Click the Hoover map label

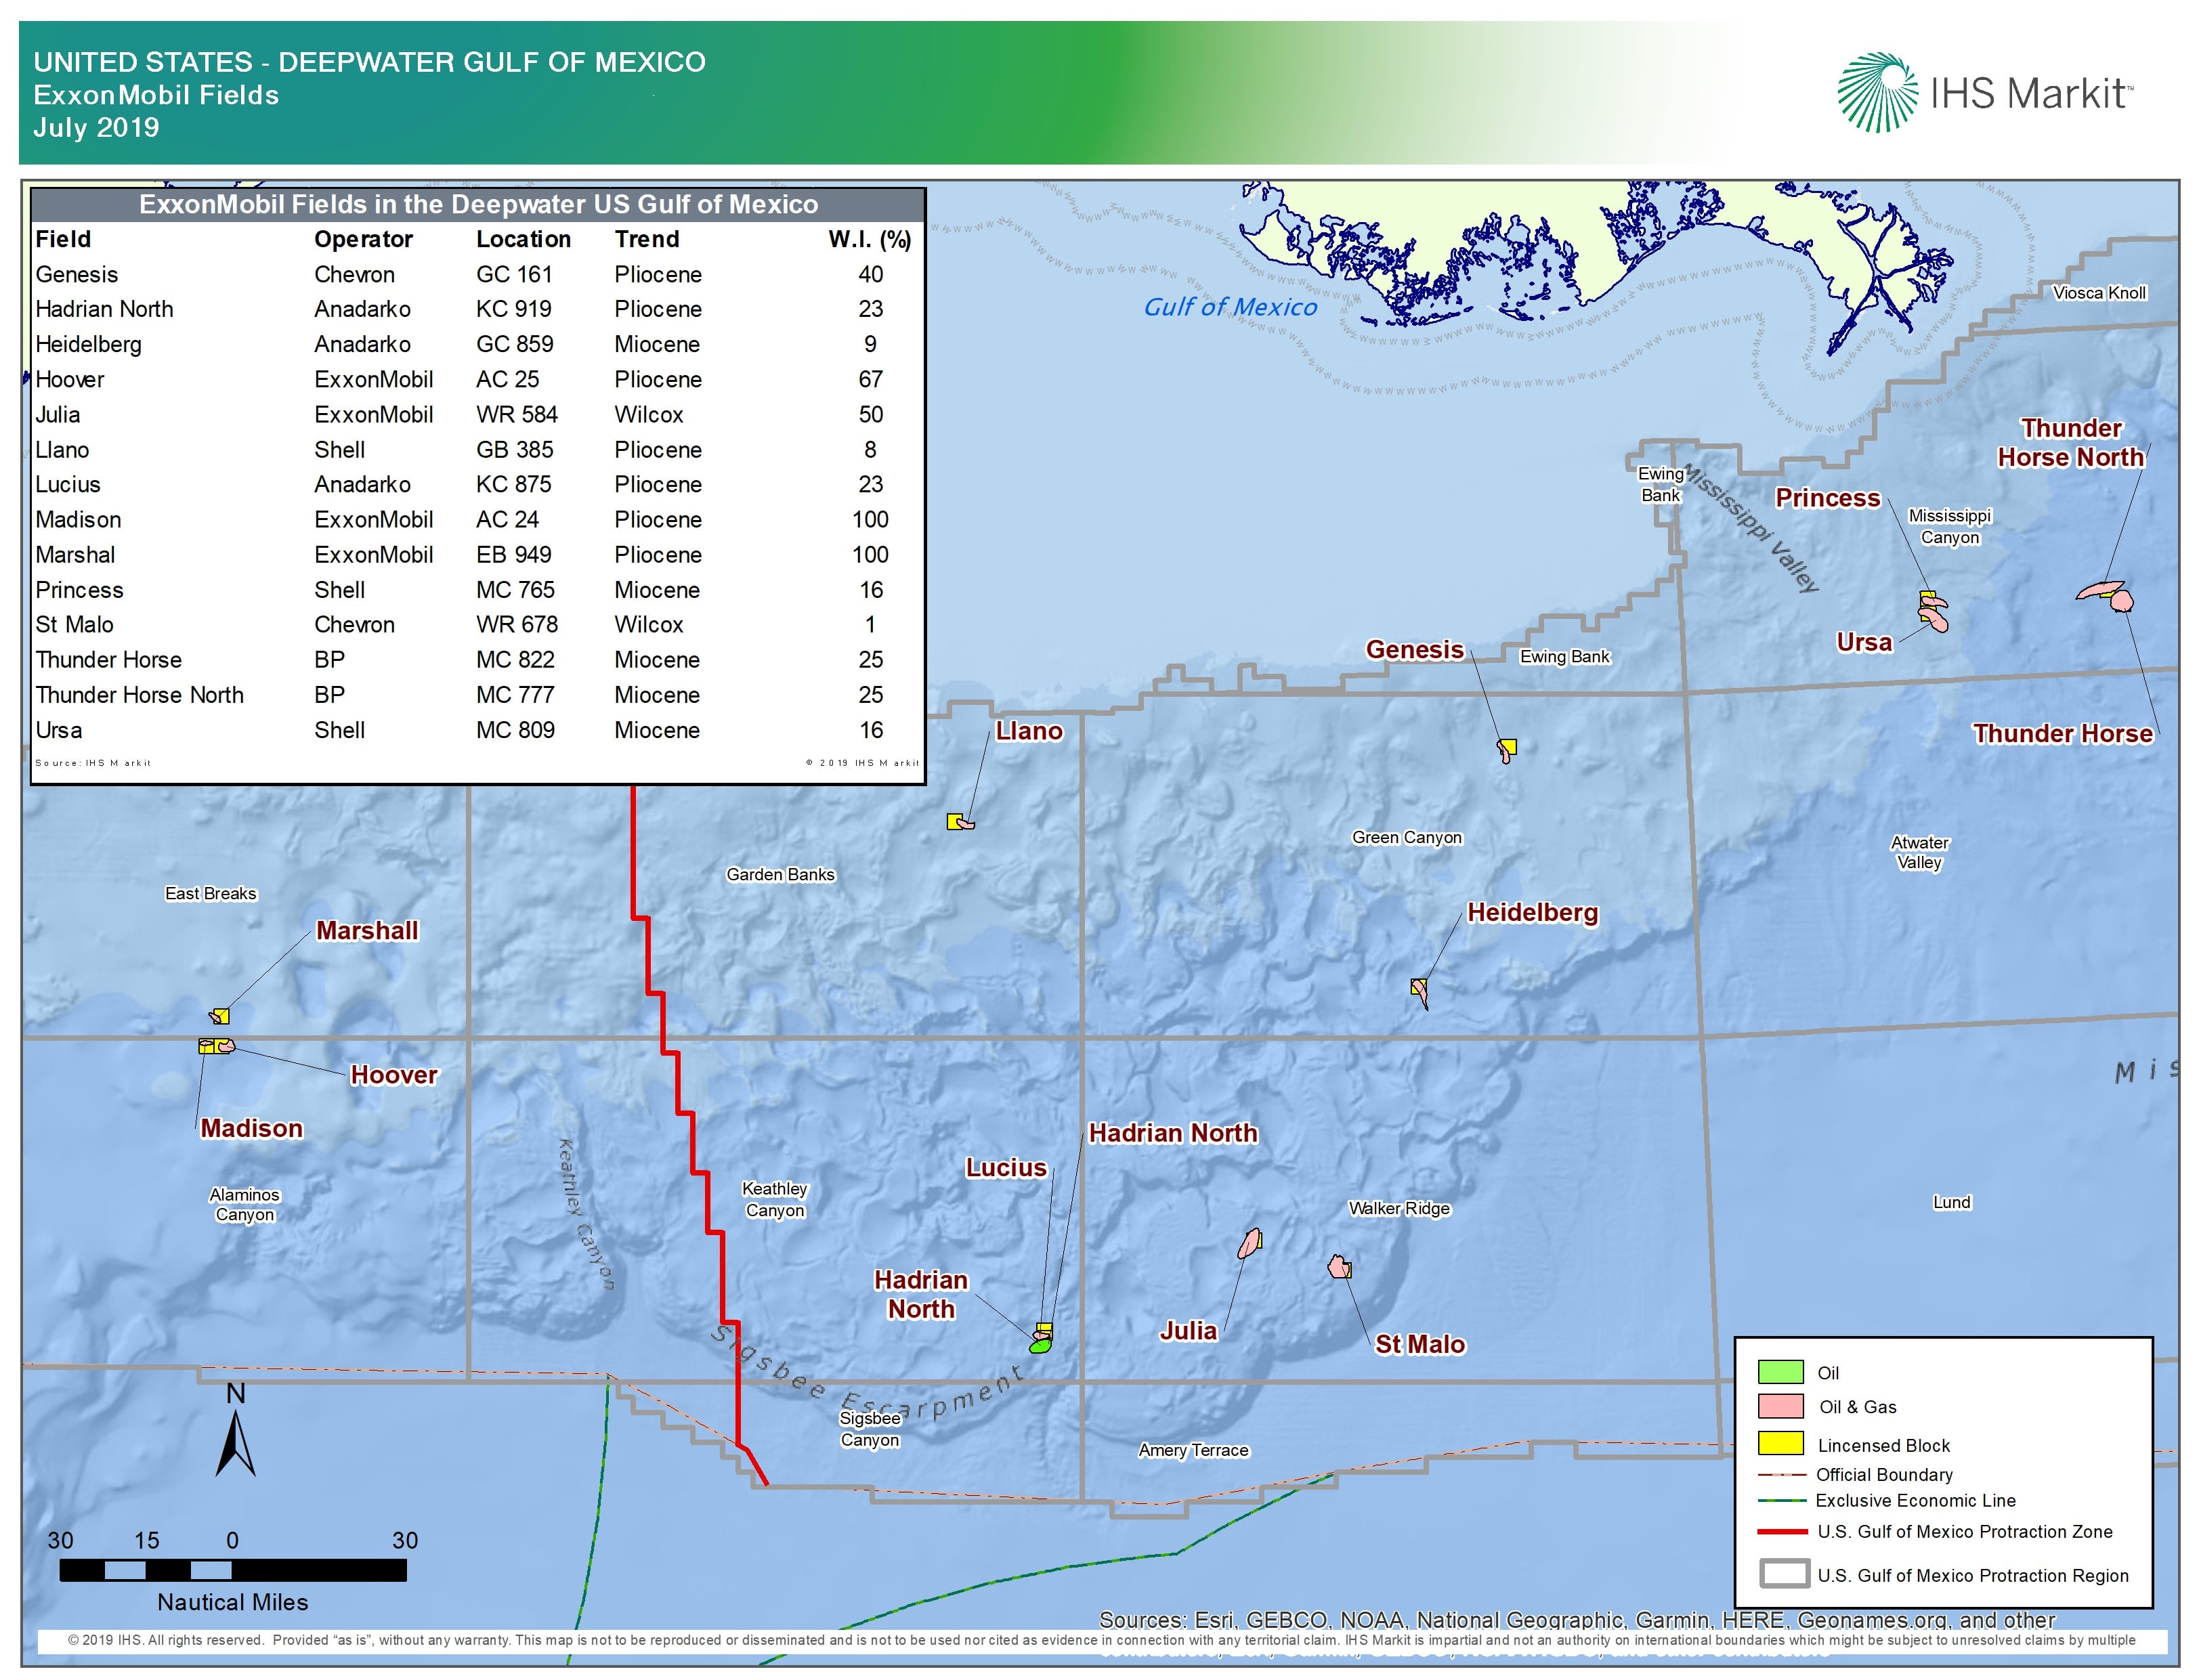[394, 1075]
